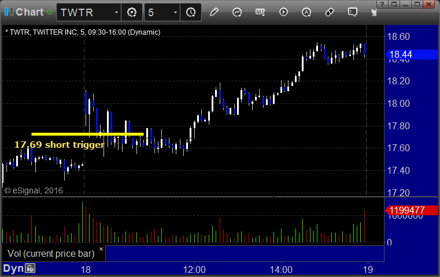Open the time template clock menu
The image size is (440, 277).
click(x=191, y=12)
